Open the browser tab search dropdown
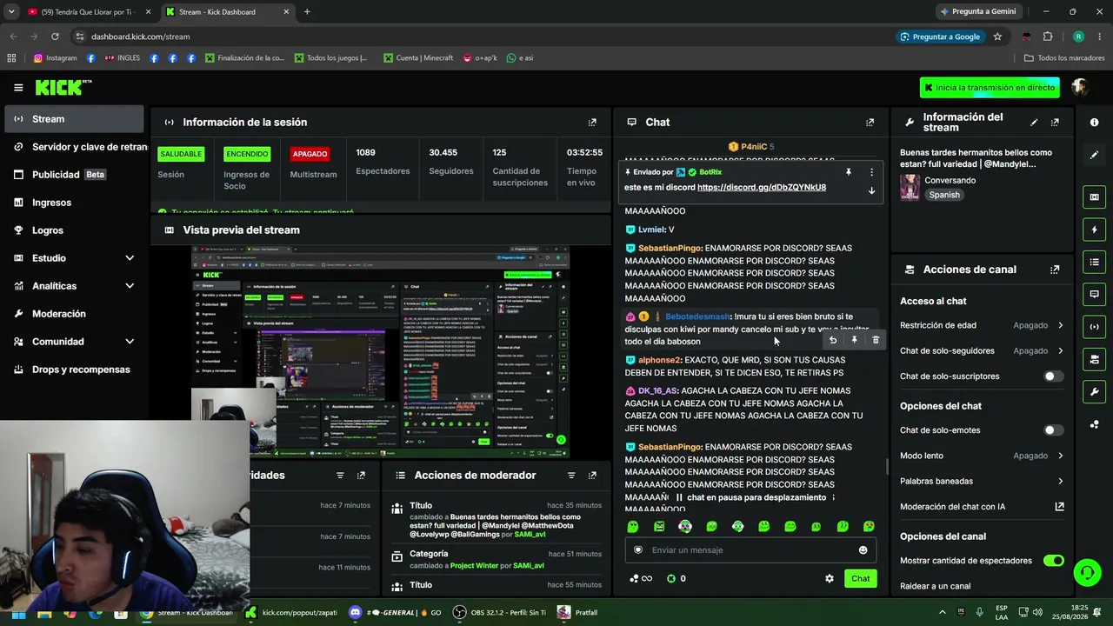The image size is (1113, 626). [11, 11]
